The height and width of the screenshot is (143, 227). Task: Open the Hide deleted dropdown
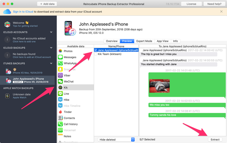tap(116, 139)
